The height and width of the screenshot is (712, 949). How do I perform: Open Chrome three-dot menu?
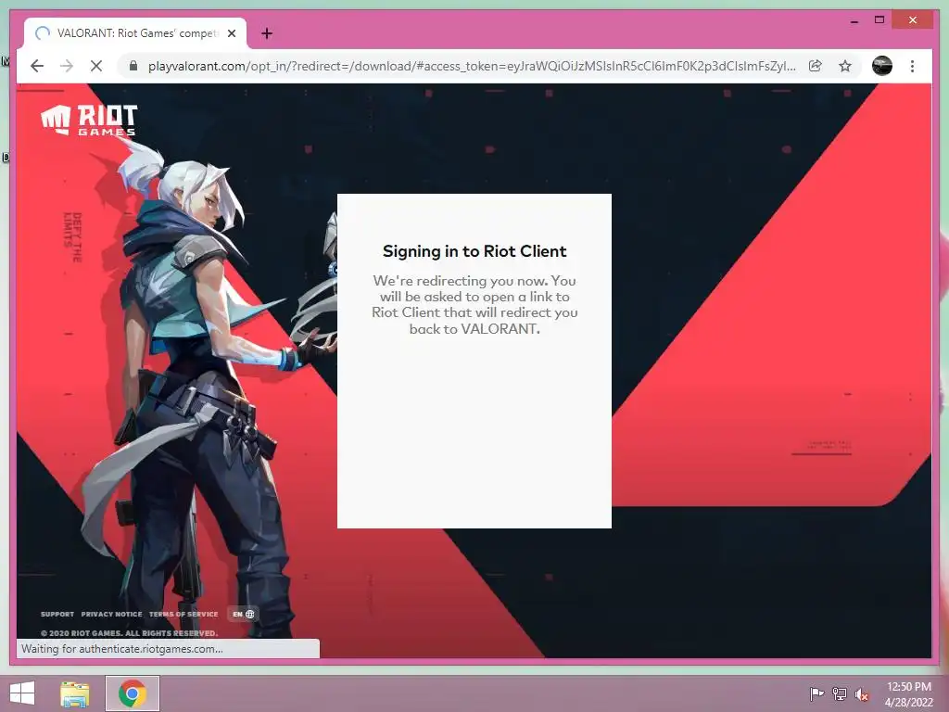[x=912, y=66]
